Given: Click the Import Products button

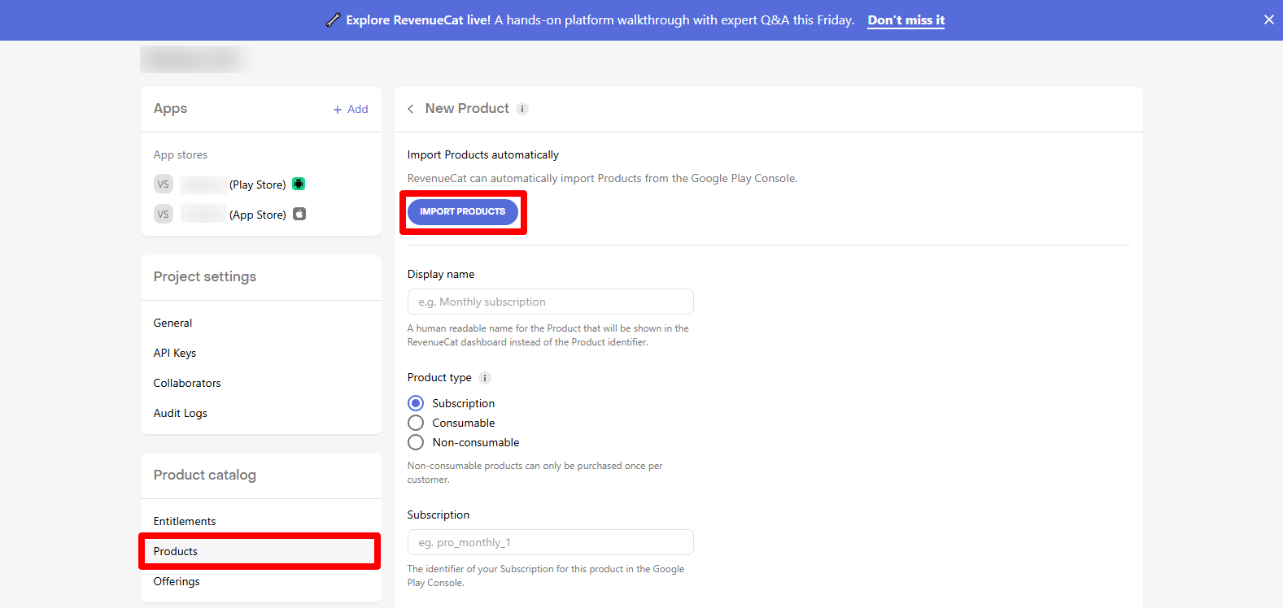Looking at the screenshot, I should pyautogui.click(x=463, y=211).
